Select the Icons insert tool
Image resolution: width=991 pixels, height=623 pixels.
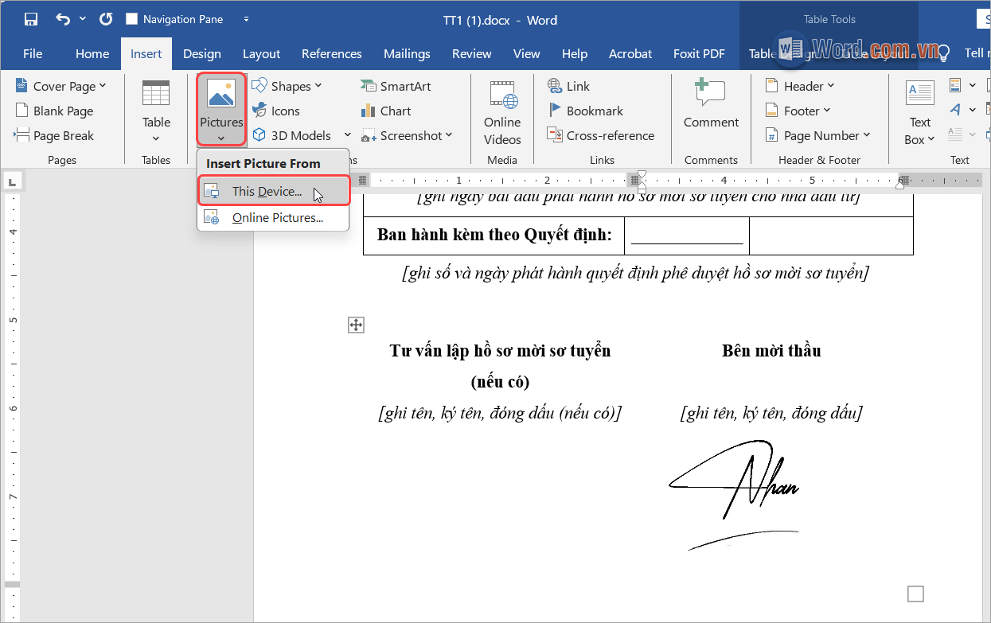tap(259, 111)
